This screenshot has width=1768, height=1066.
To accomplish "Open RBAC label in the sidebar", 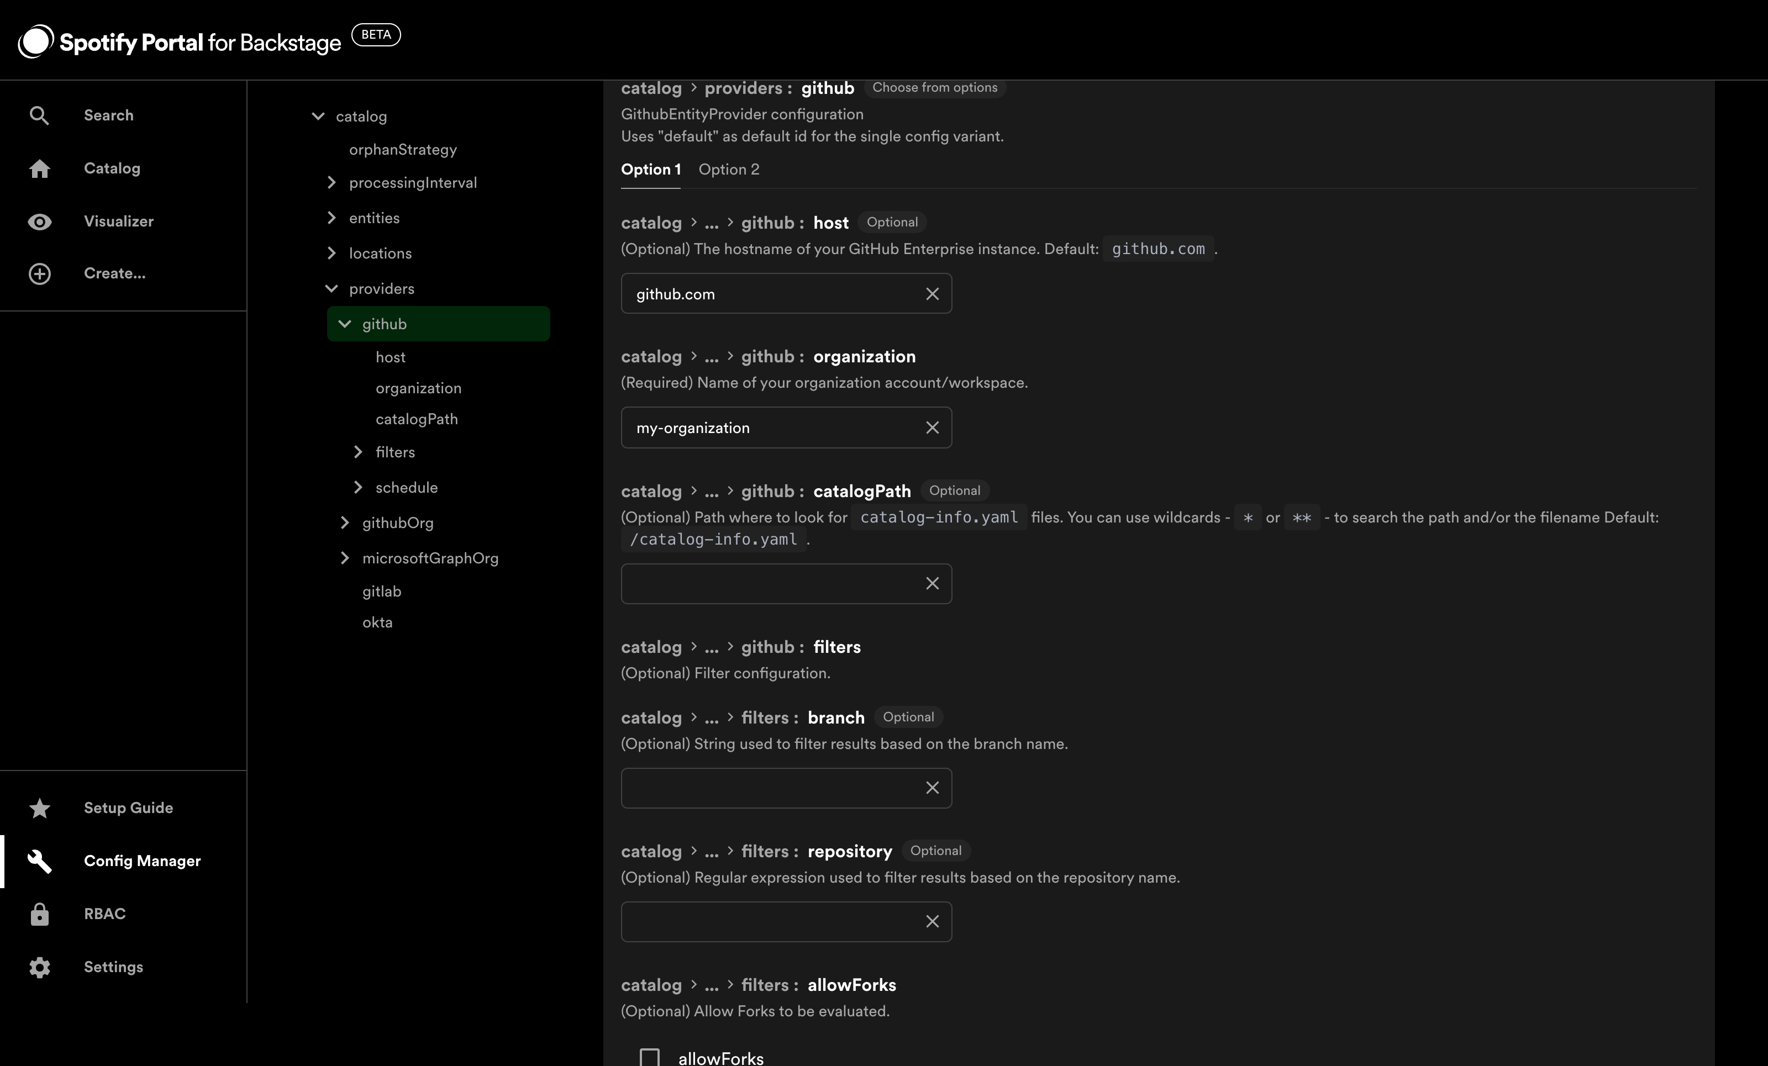I will coord(105,914).
